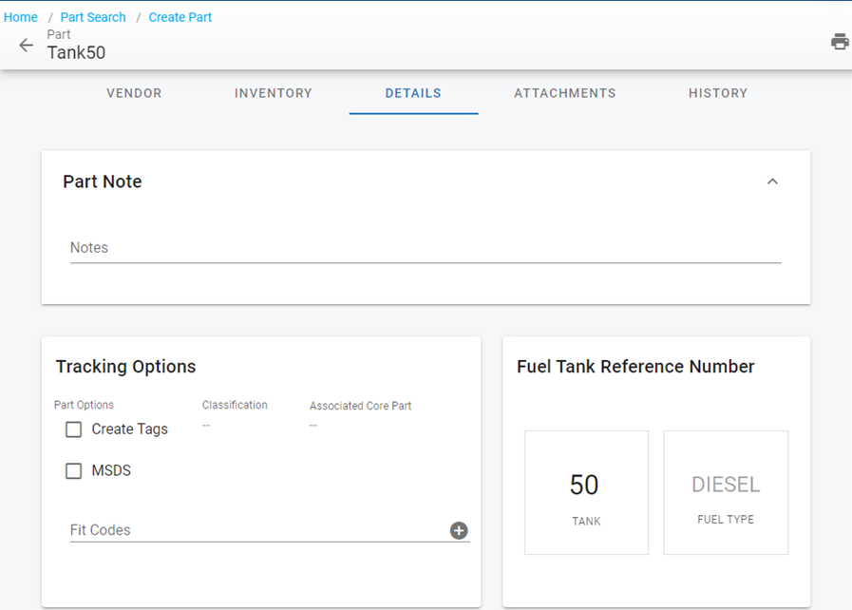Click into the Fit Codes field
This screenshot has height=610, width=852.
point(256,530)
